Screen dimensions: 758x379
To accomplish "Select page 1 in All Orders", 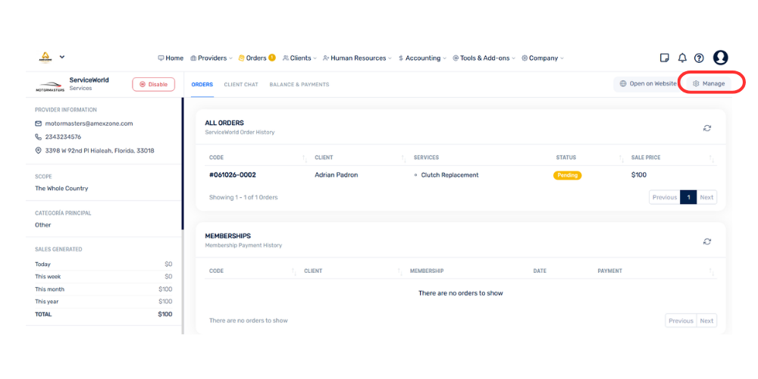I will pyautogui.click(x=688, y=197).
